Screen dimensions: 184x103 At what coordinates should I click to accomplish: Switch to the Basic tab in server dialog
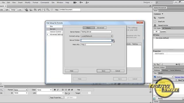point(89,28)
